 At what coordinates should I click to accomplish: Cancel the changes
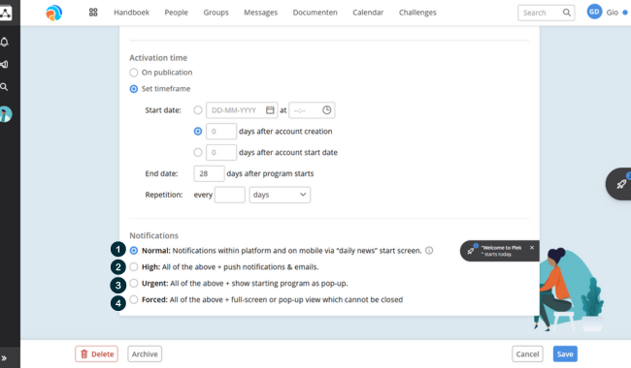[527, 353]
